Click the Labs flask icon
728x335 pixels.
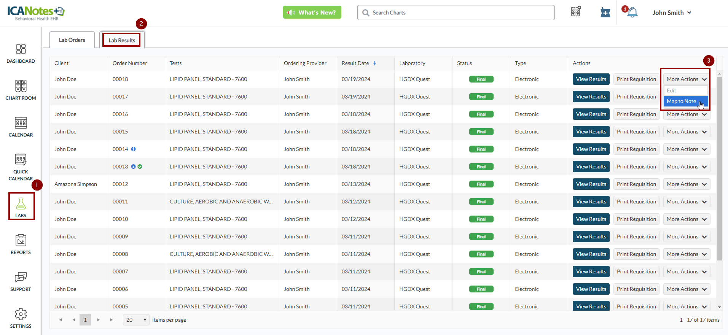pos(21,206)
